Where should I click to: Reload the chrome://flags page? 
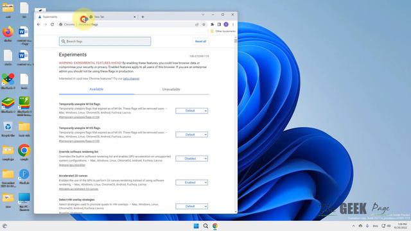click(52, 24)
